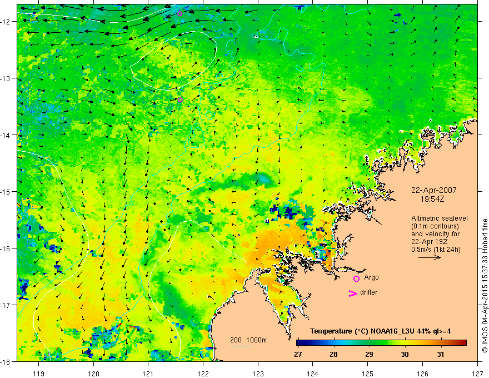Click the longitude axis label '119'
Viewport: 489px width, 378px height.
point(39,374)
